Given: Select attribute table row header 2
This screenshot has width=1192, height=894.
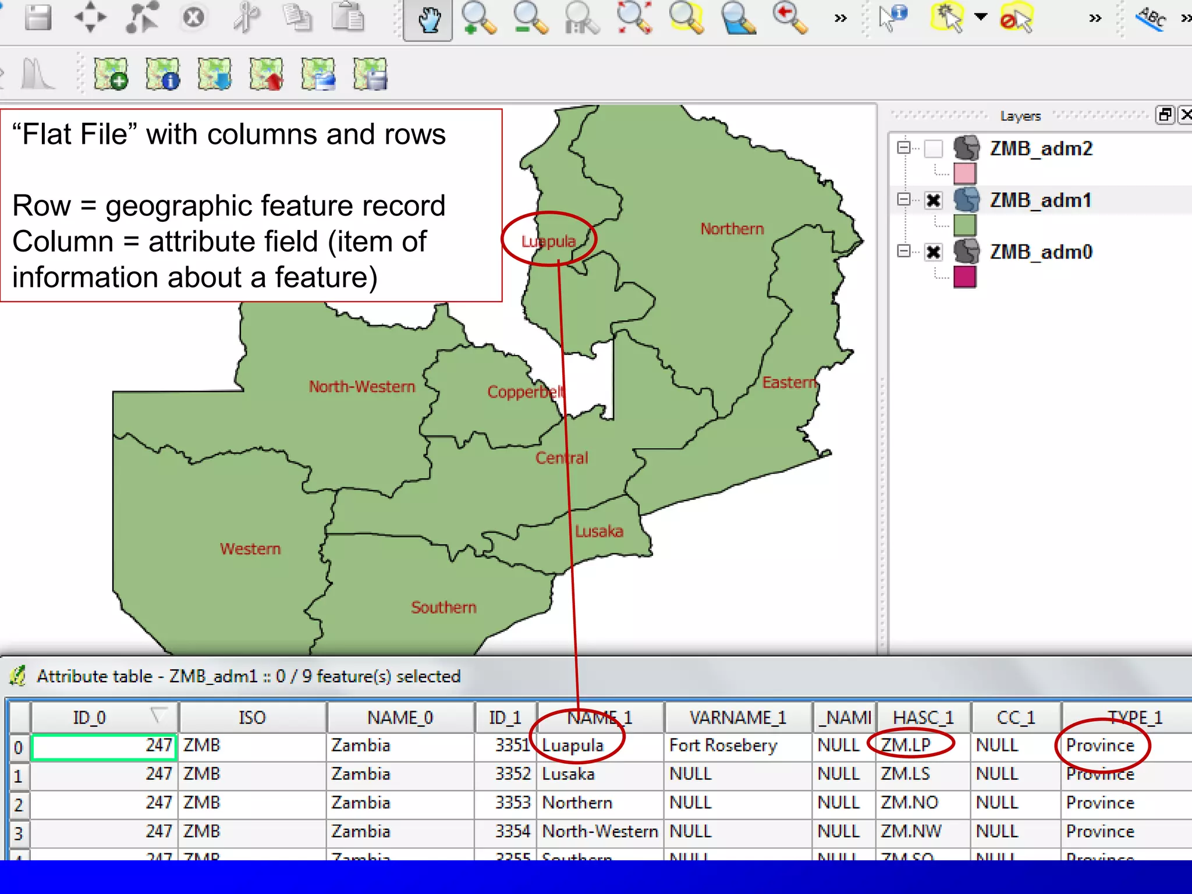Looking at the screenshot, I should coord(19,805).
